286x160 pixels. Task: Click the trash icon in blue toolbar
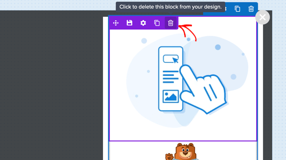point(251,9)
